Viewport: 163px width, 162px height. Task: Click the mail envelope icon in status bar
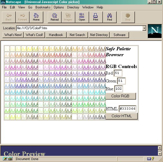coord(149,159)
